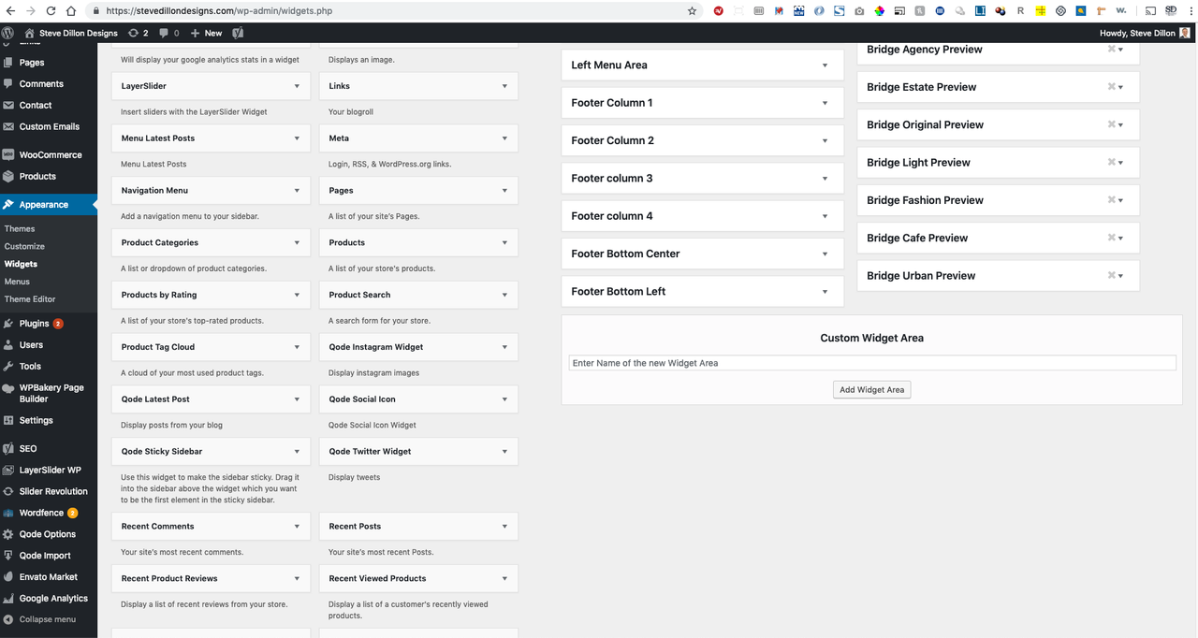Open the Themes submenu item
Image resolution: width=1198 pixels, height=638 pixels.
coord(20,229)
